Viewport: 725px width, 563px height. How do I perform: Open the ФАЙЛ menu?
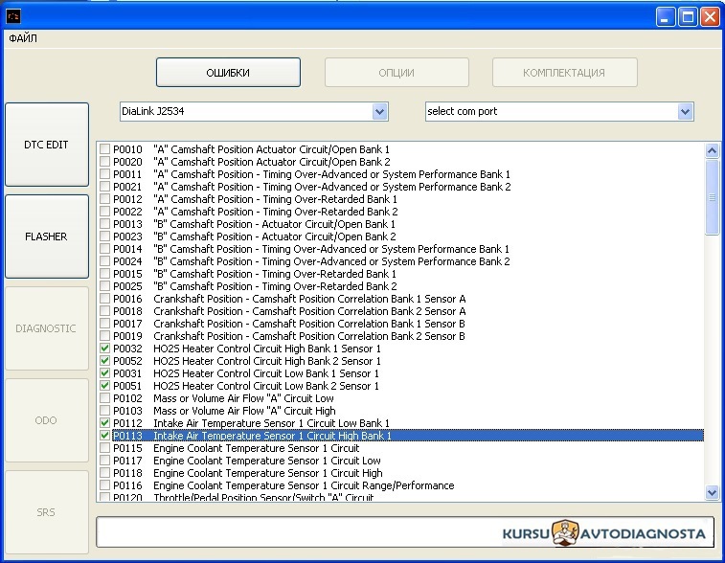click(23, 38)
